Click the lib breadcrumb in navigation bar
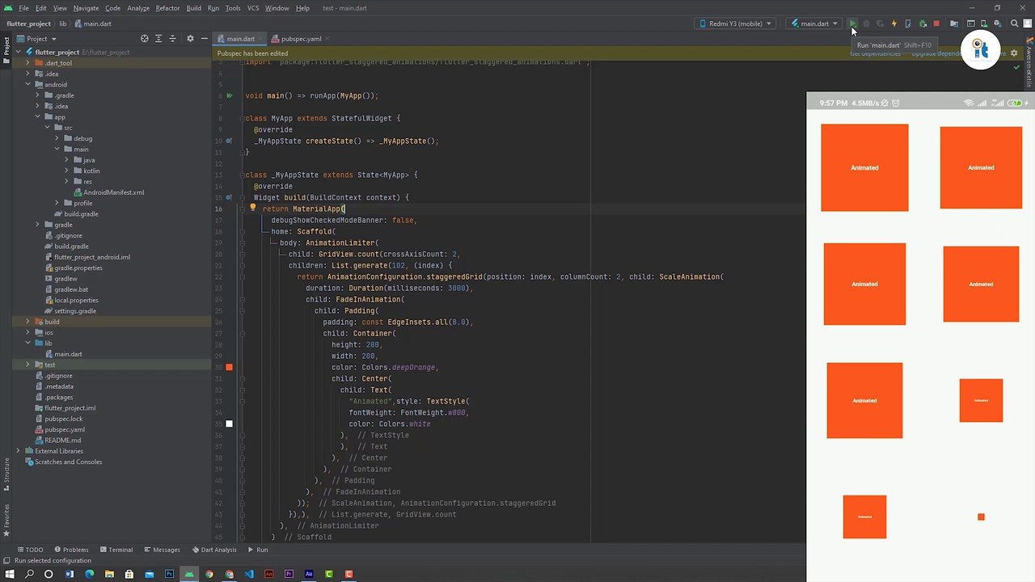 pyautogui.click(x=63, y=23)
